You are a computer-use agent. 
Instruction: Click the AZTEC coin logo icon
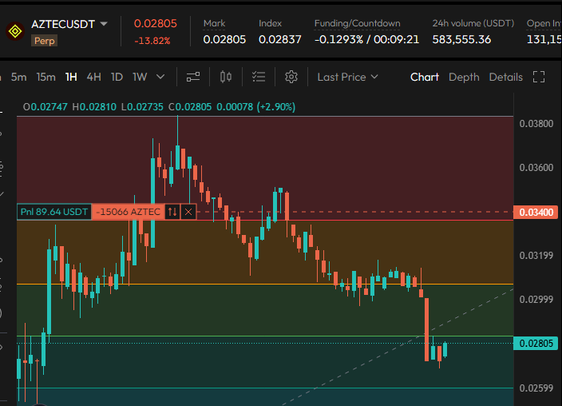coord(15,32)
